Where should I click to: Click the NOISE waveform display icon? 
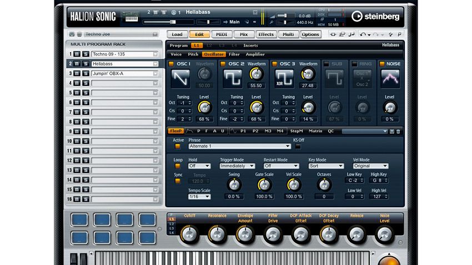point(390,78)
